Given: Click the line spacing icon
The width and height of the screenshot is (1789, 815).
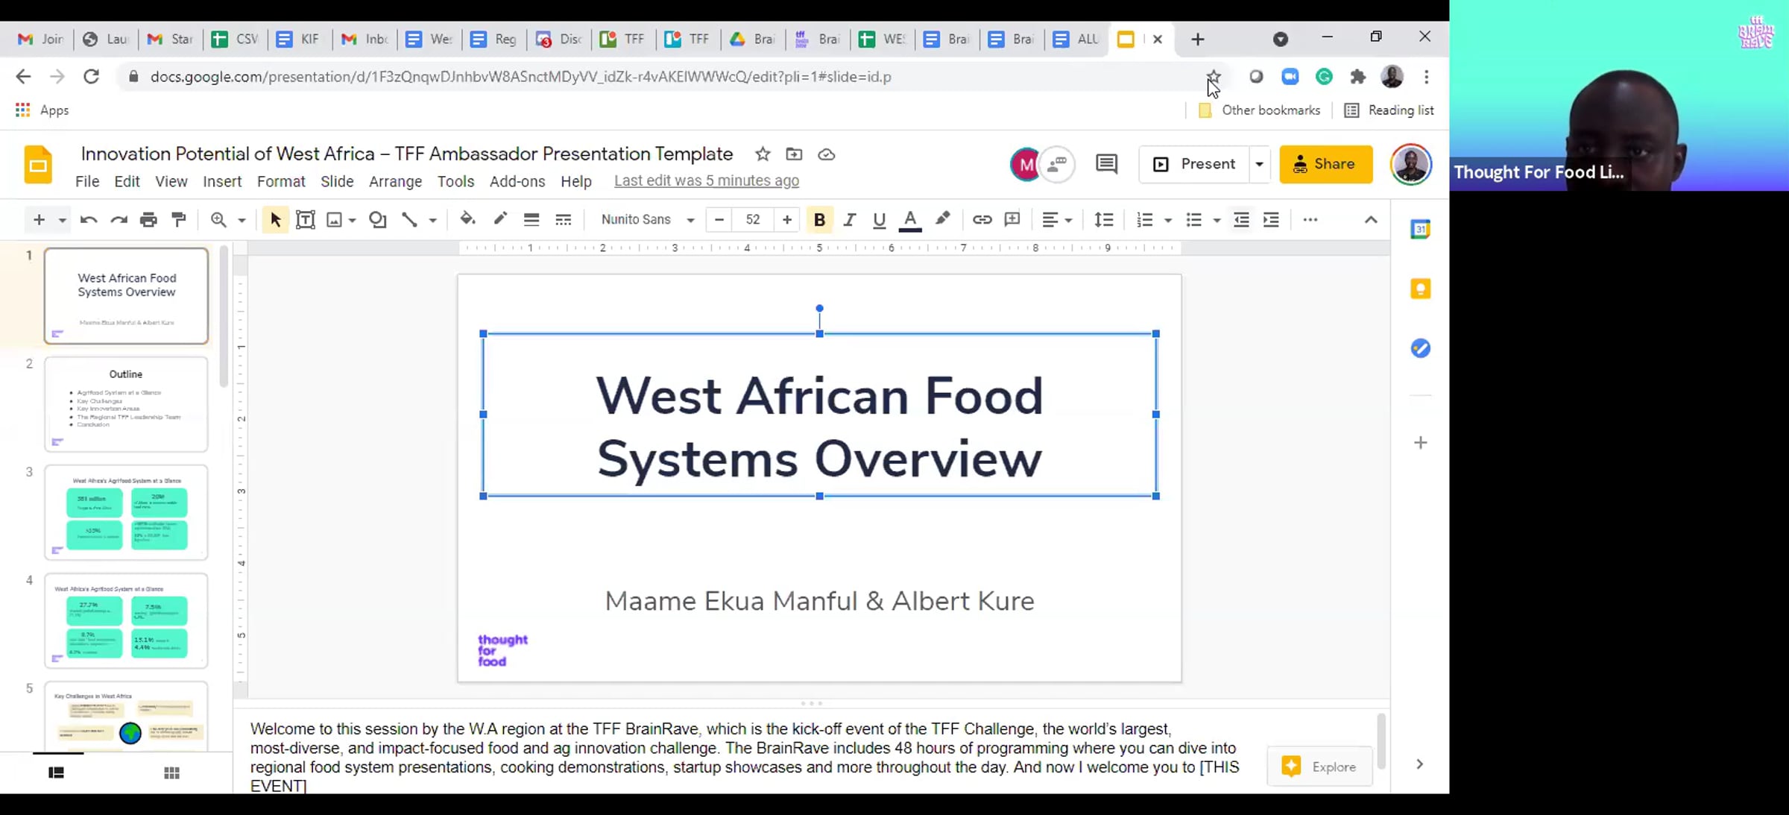Looking at the screenshot, I should pyautogui.click(x=1103, y=219).
